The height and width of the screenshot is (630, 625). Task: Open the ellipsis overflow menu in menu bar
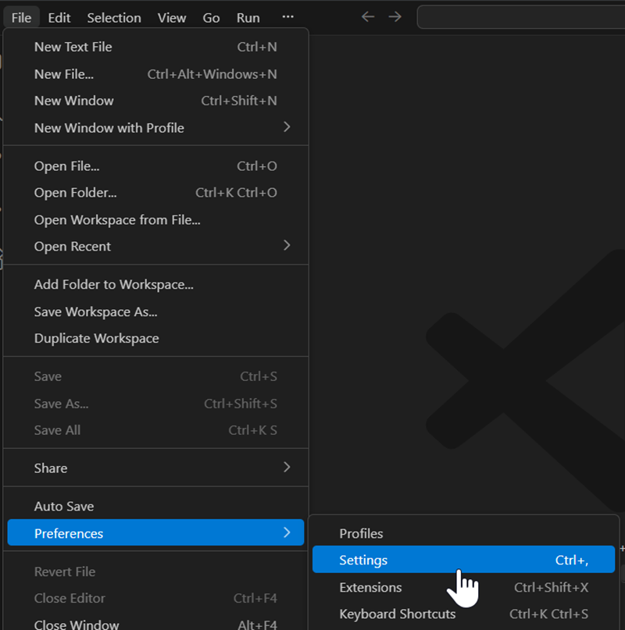click(287, 17)
